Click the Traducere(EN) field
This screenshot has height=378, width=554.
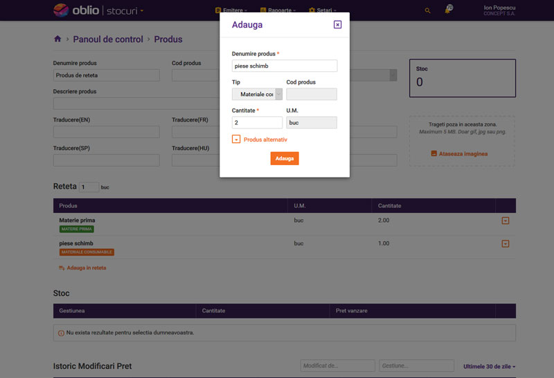(x=107, y=132)
